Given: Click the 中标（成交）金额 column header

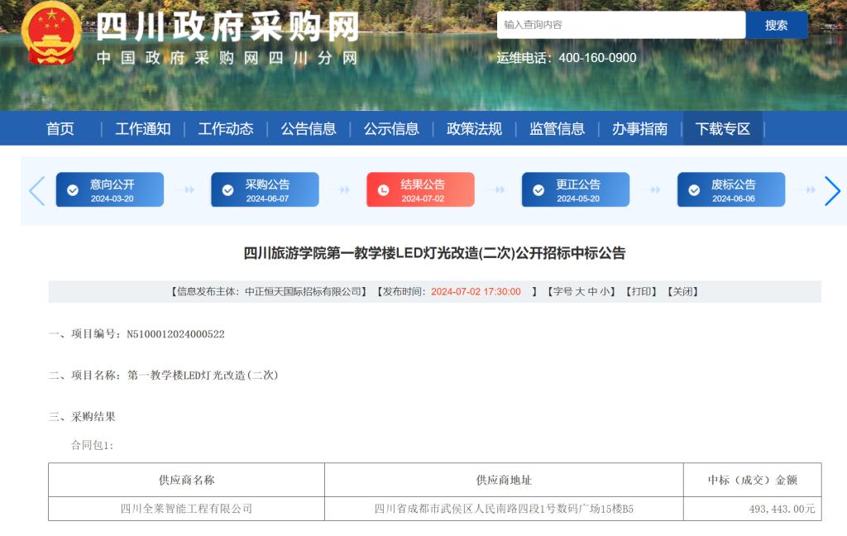Looking at the screenshot, I should pyautogui.click(x=753, y=480).
